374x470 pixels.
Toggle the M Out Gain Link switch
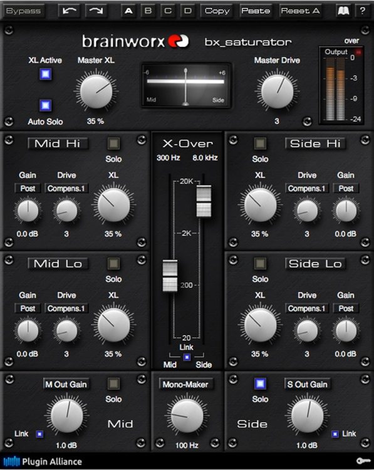[39, 434]
